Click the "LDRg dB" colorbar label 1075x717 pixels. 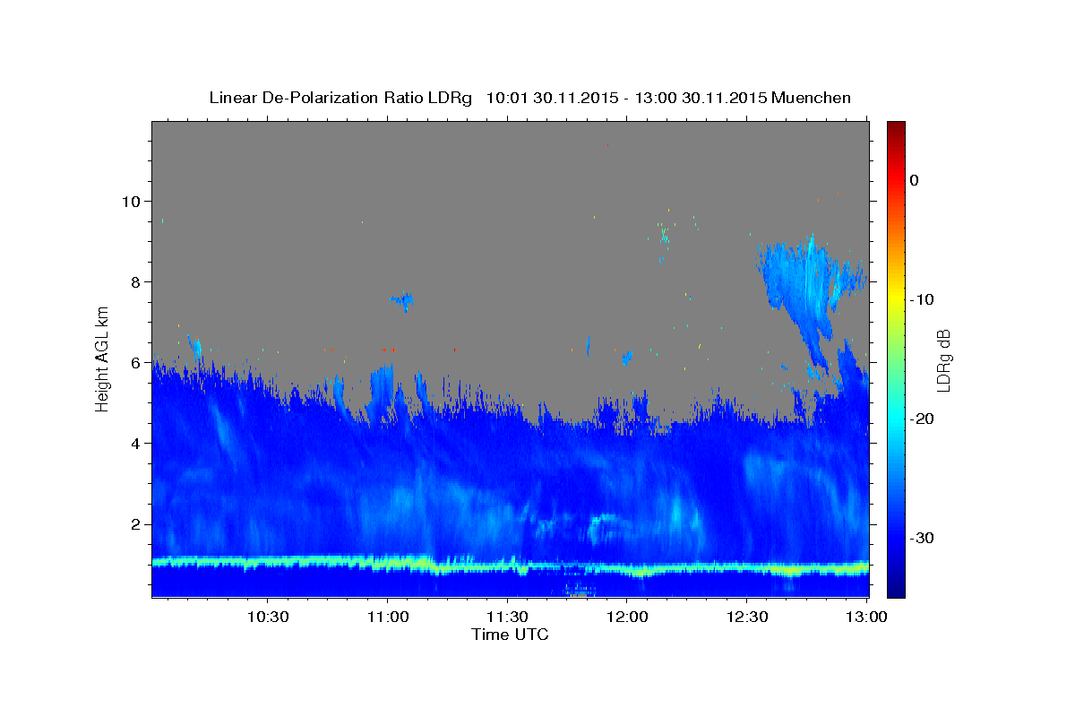[943, 359]
